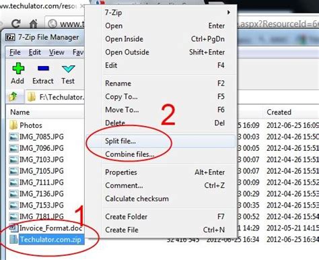319x260 pixels.
Task: Click the Test checkmark icon
Action: coord(68,69)
